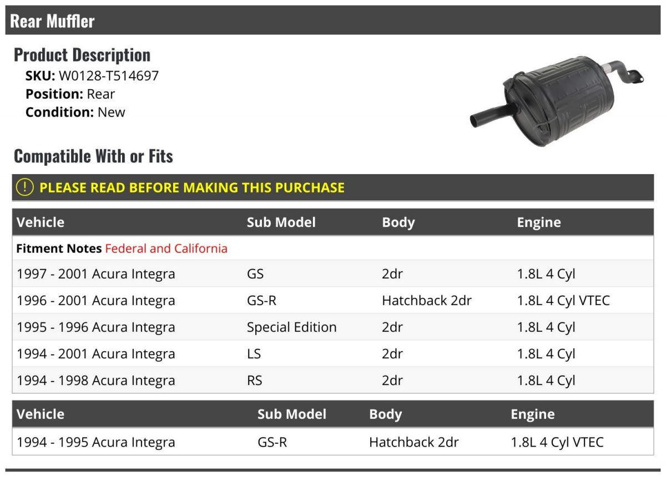Select the 1997 - 2001 Acura Integra GS row

click(333, 273)
